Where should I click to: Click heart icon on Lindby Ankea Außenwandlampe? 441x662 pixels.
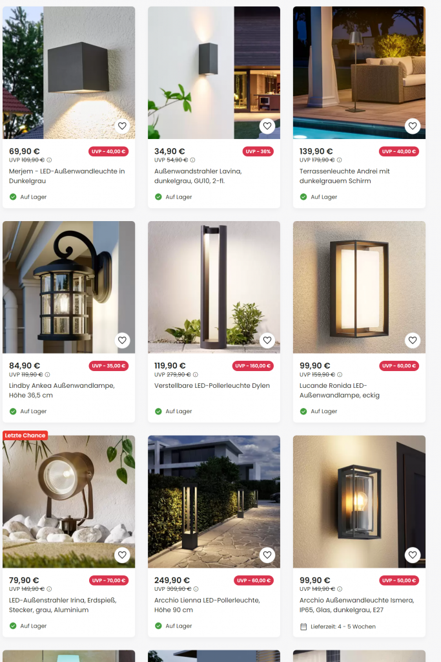pos(122,340)
